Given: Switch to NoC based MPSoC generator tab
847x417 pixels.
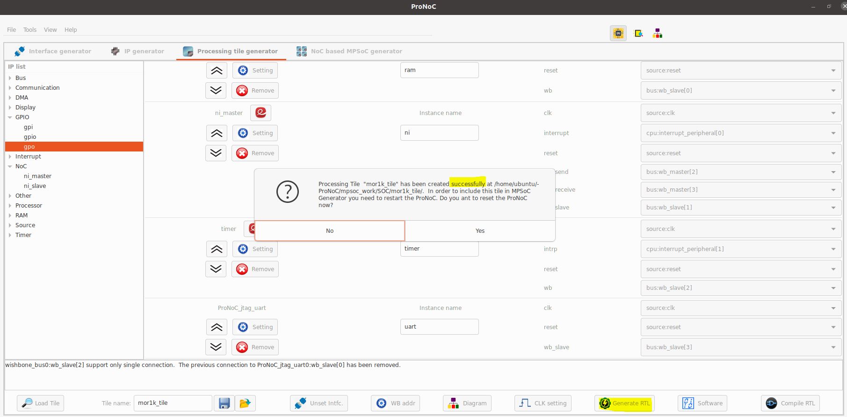Looking at the screenshot, I should click(x=349, y=51).
